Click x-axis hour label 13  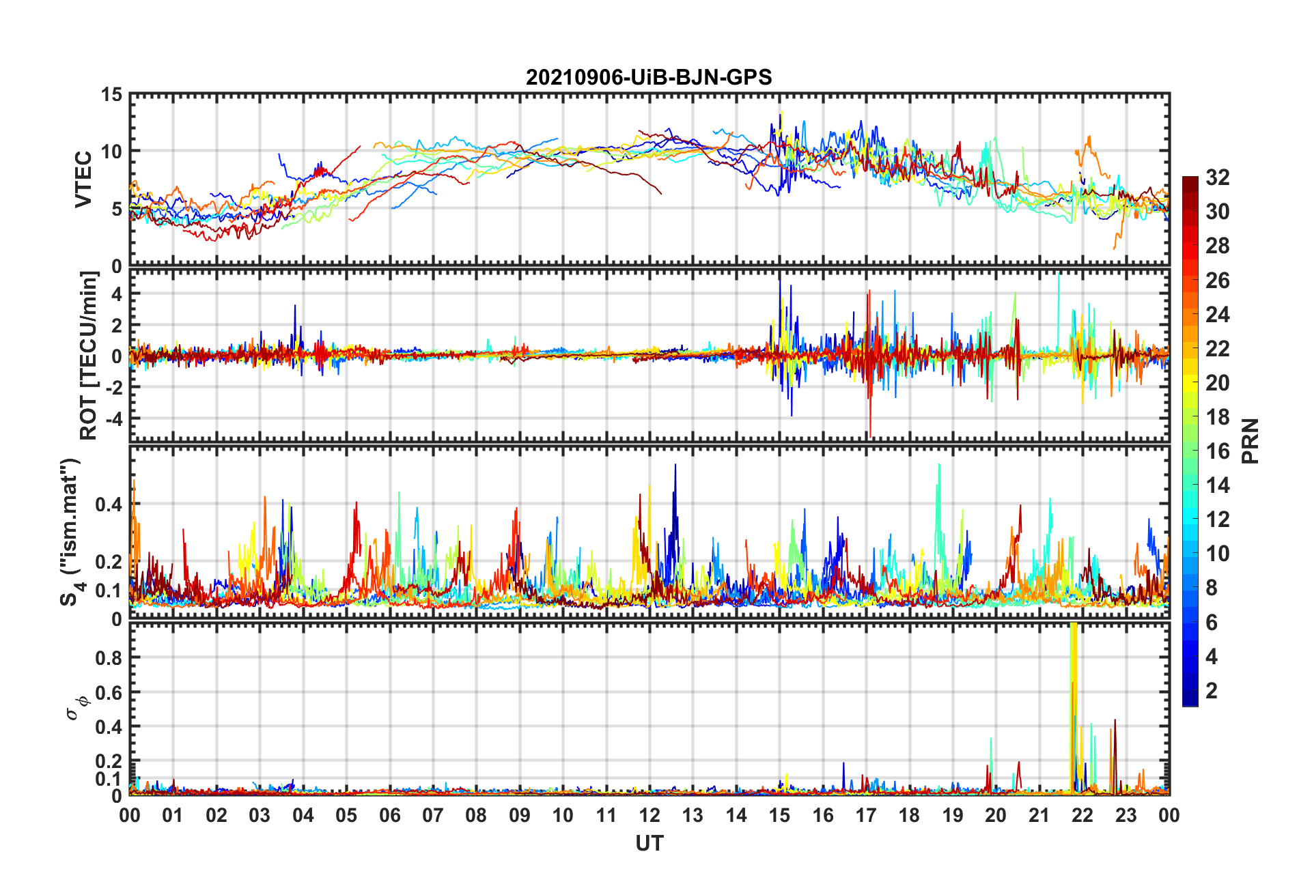coord(693,815)
